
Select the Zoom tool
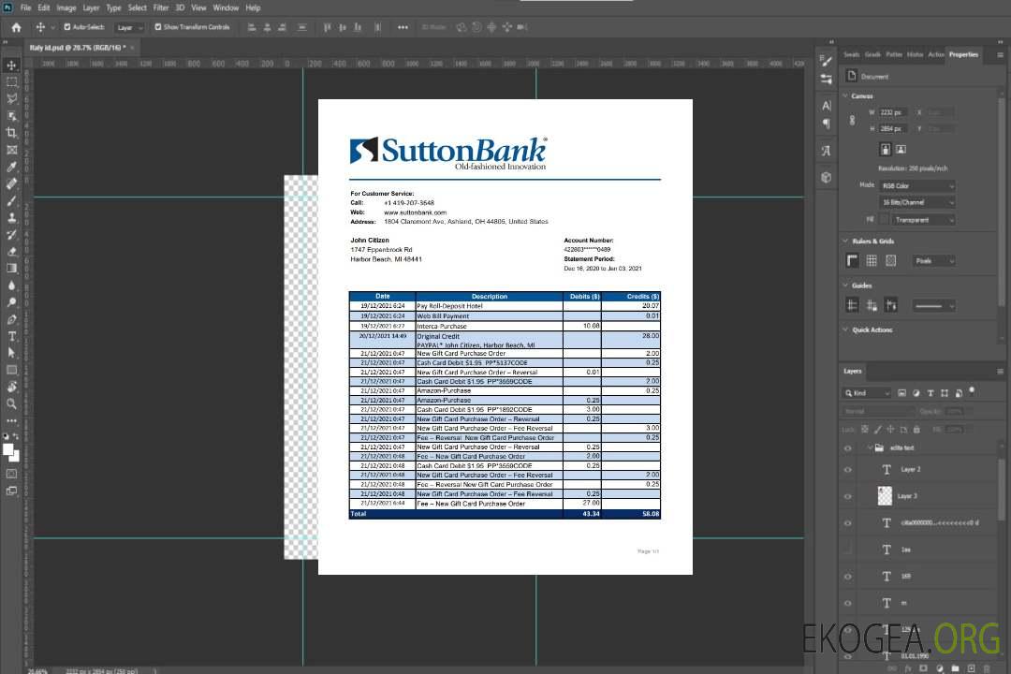click(x=11, y=403)
